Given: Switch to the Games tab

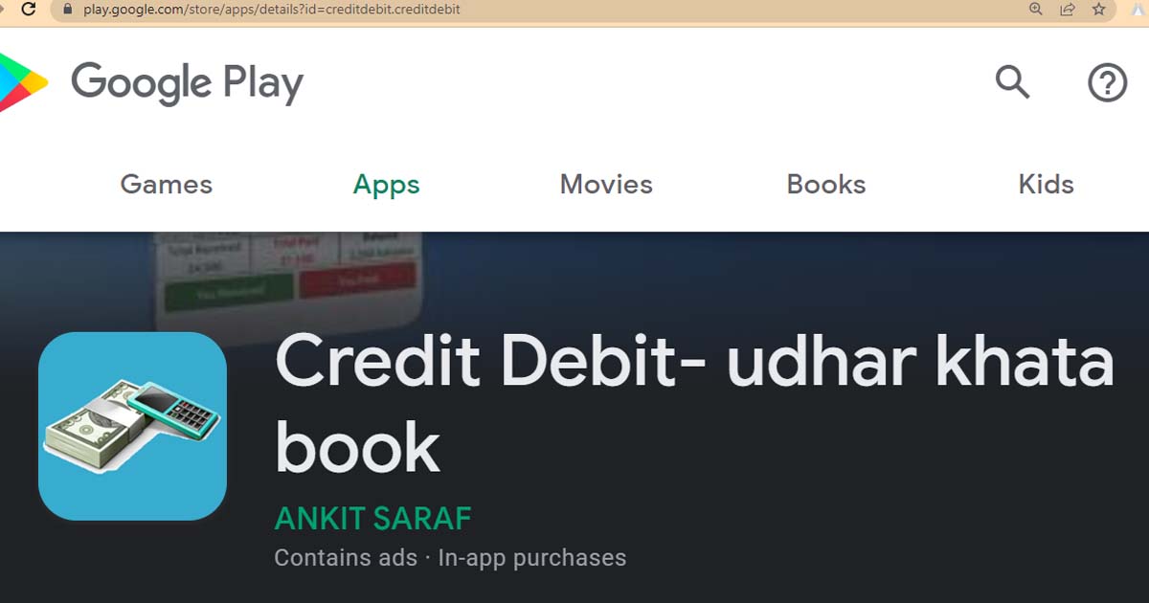Looking at the screenshot, I should [167, 185].
